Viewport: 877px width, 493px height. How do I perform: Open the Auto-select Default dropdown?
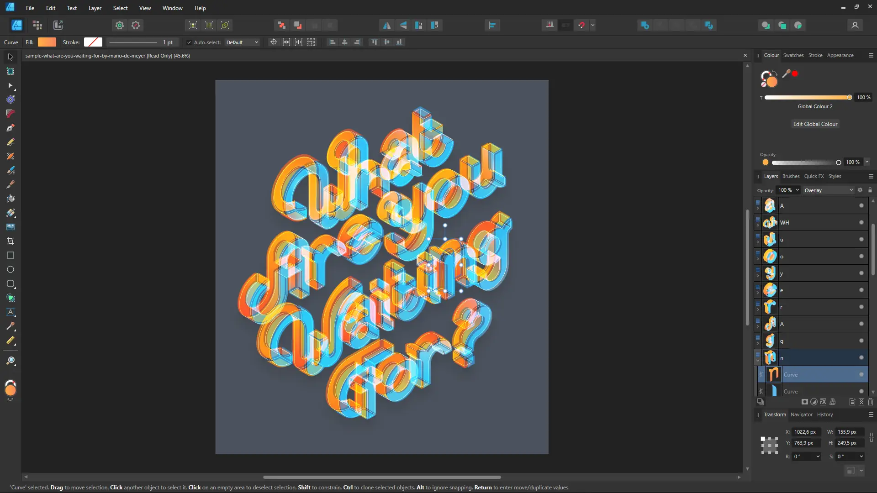click(242, 42)
